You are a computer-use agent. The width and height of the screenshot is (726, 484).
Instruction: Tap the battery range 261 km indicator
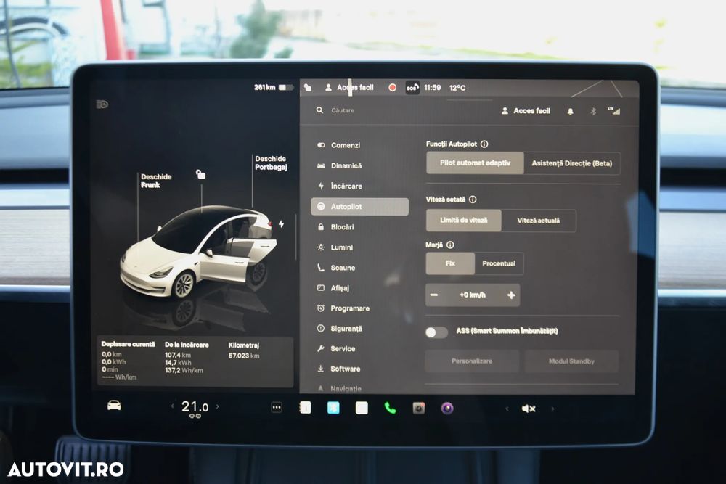273,87
